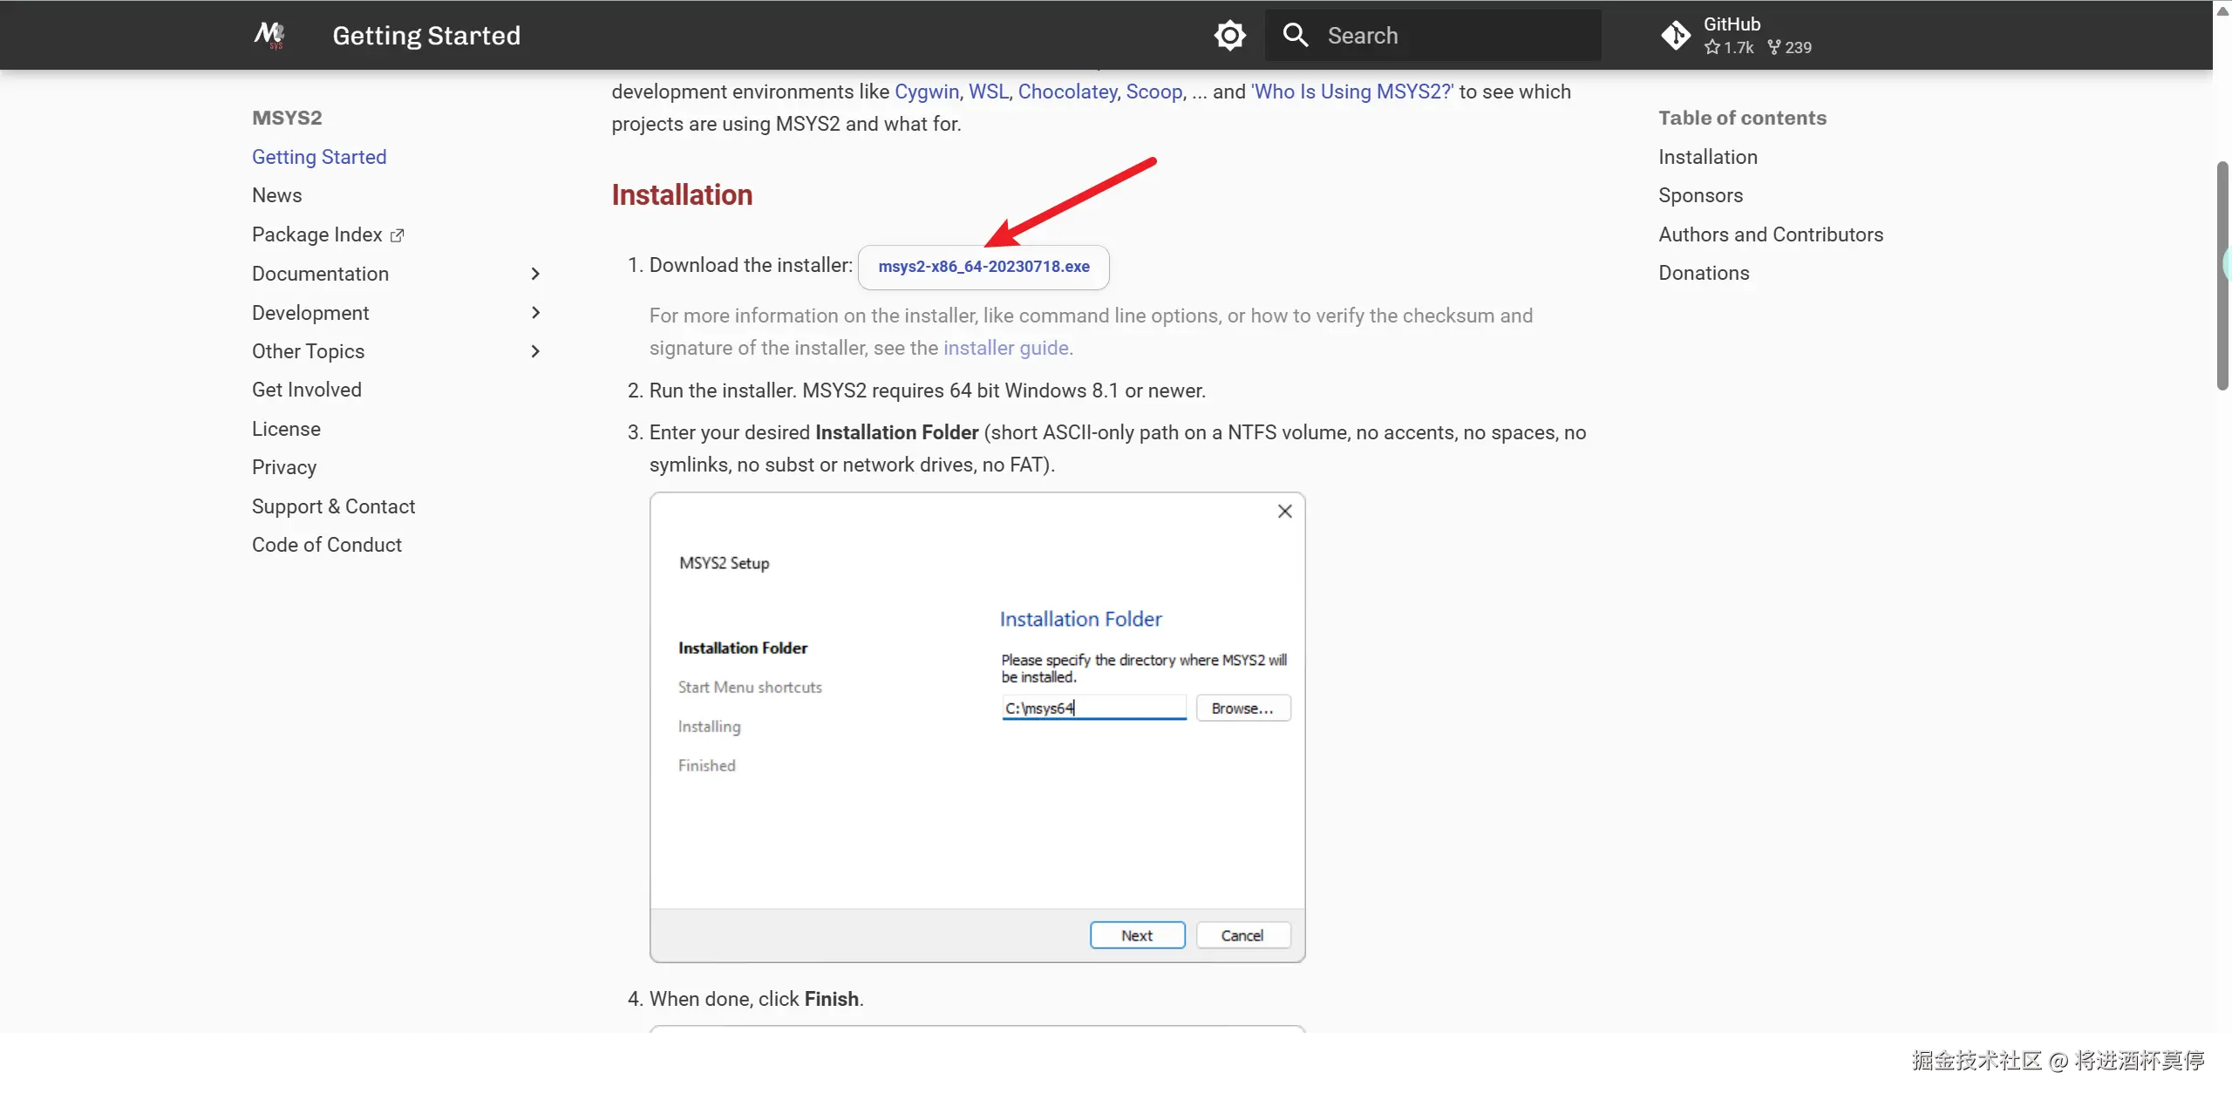The image size is (2232, 1100).
Task: Download msys2-x86_64-20230718.exe installer
Action: coord(983,267)
